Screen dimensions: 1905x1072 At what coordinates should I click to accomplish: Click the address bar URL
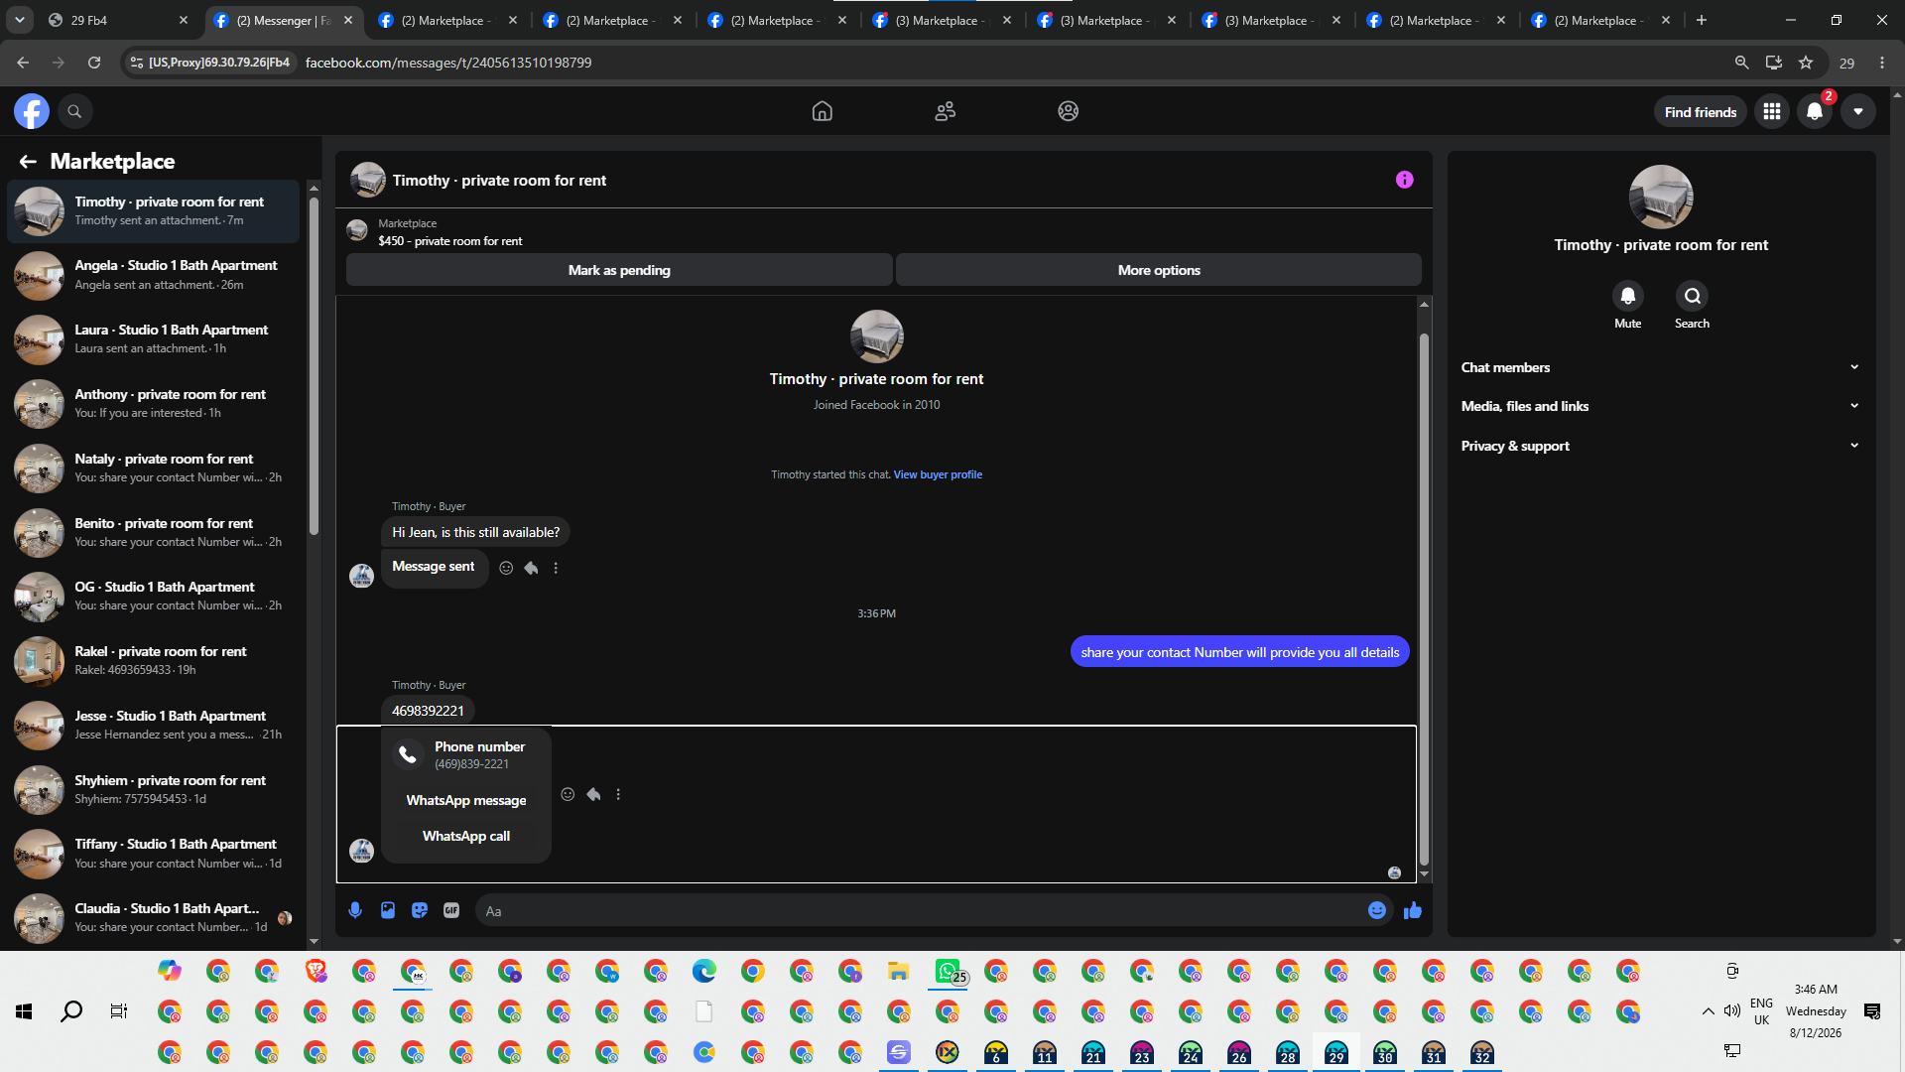click(x=448, y=63)
